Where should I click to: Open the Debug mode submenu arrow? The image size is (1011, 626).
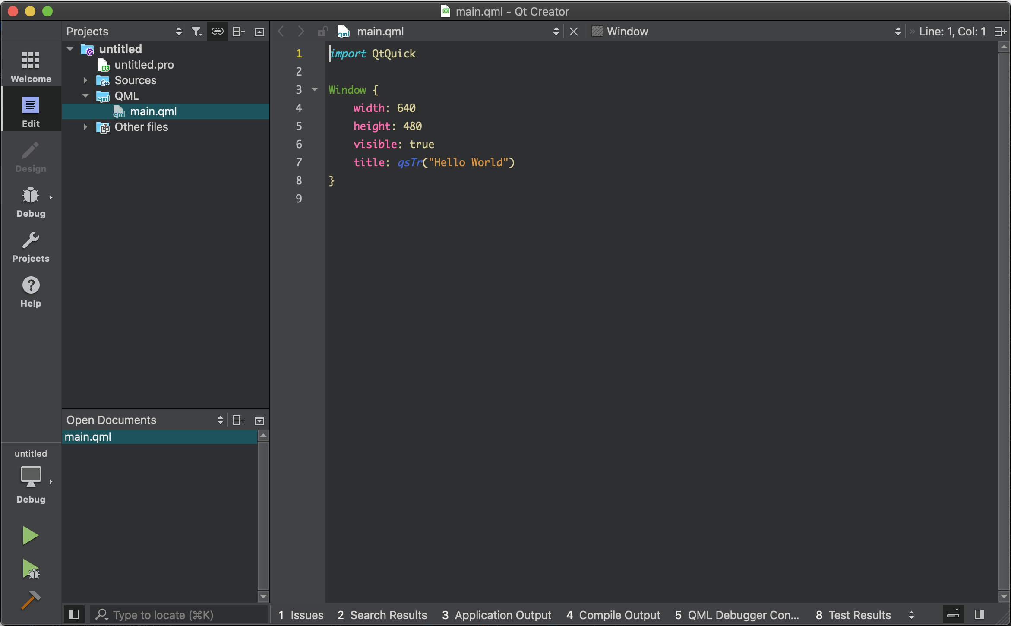coord(51,197)
